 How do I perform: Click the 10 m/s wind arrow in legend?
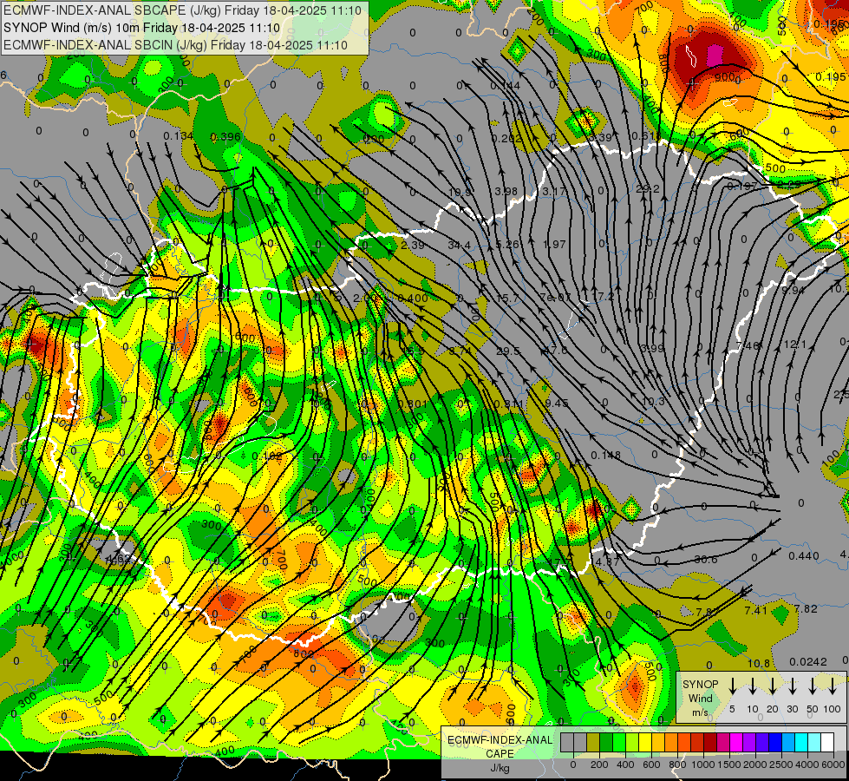(752, 686)
